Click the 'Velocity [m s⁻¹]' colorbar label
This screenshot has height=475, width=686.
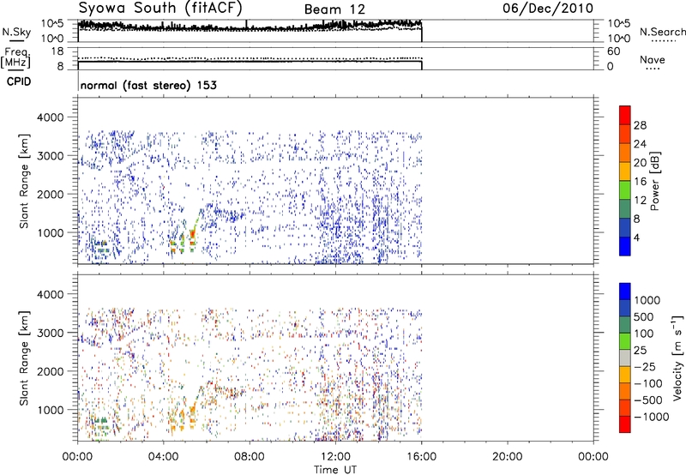point(677,358)
